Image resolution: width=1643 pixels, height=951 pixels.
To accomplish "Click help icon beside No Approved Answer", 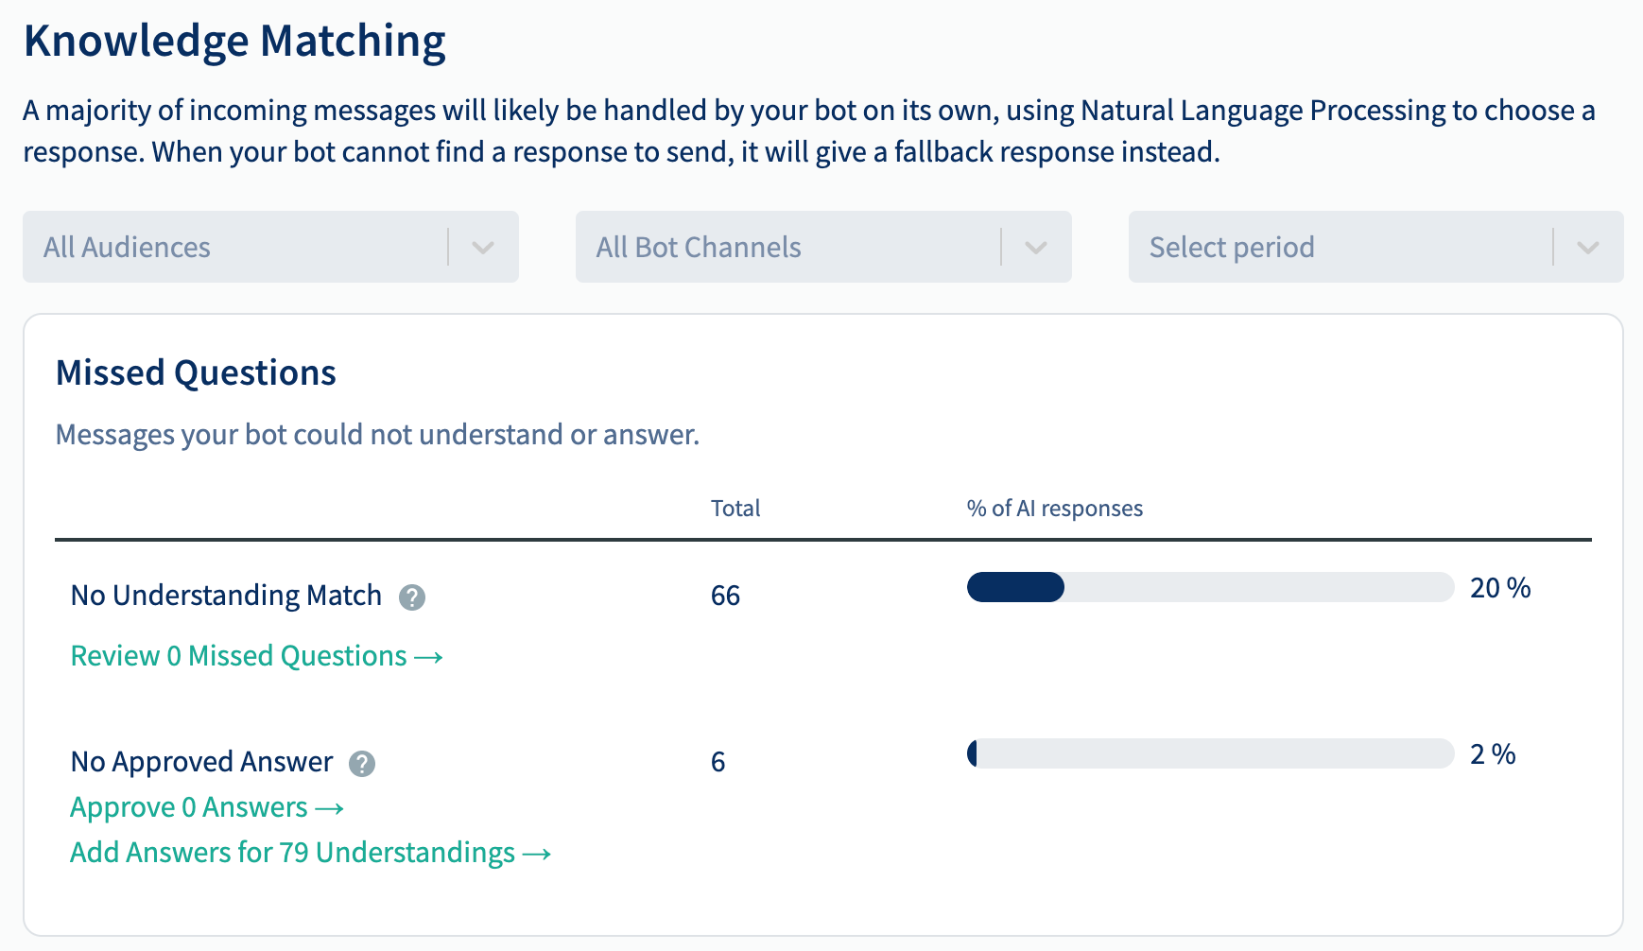I will 362,764.
